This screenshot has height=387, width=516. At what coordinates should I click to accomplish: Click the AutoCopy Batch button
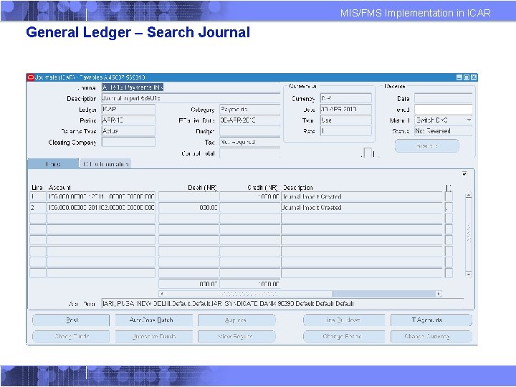[154, 320]
